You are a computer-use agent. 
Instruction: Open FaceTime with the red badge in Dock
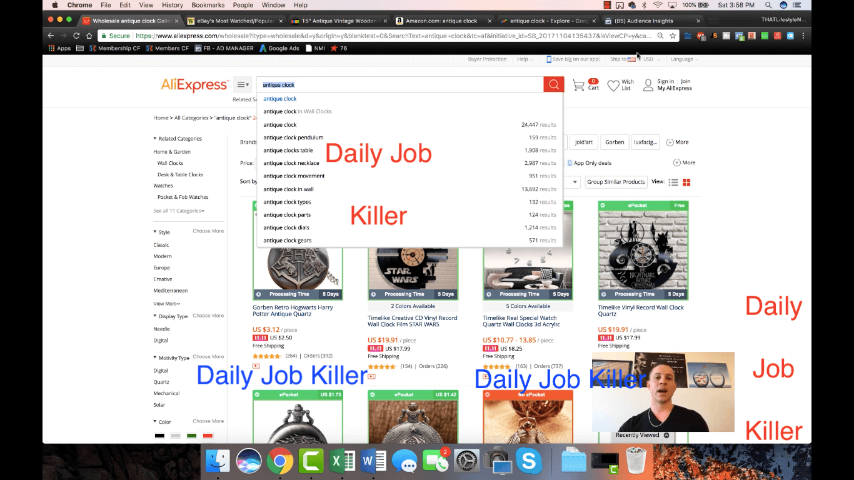436,461
